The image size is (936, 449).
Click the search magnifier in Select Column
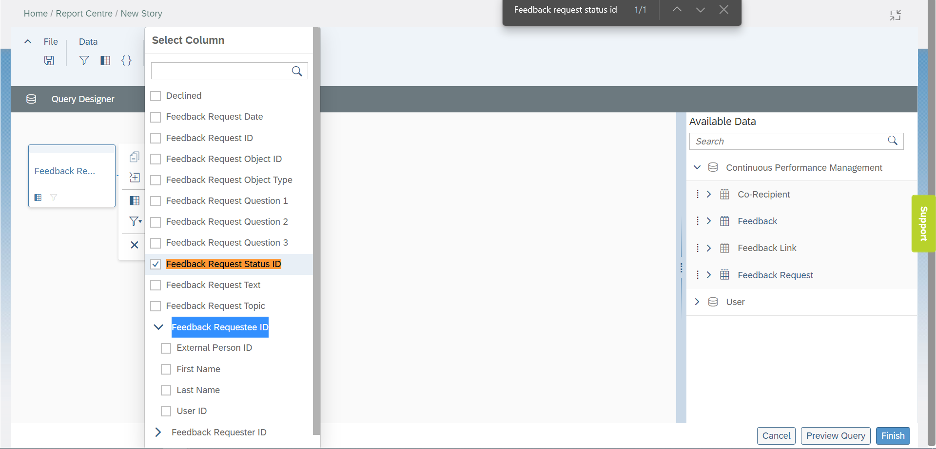click(x=297, y=71)
